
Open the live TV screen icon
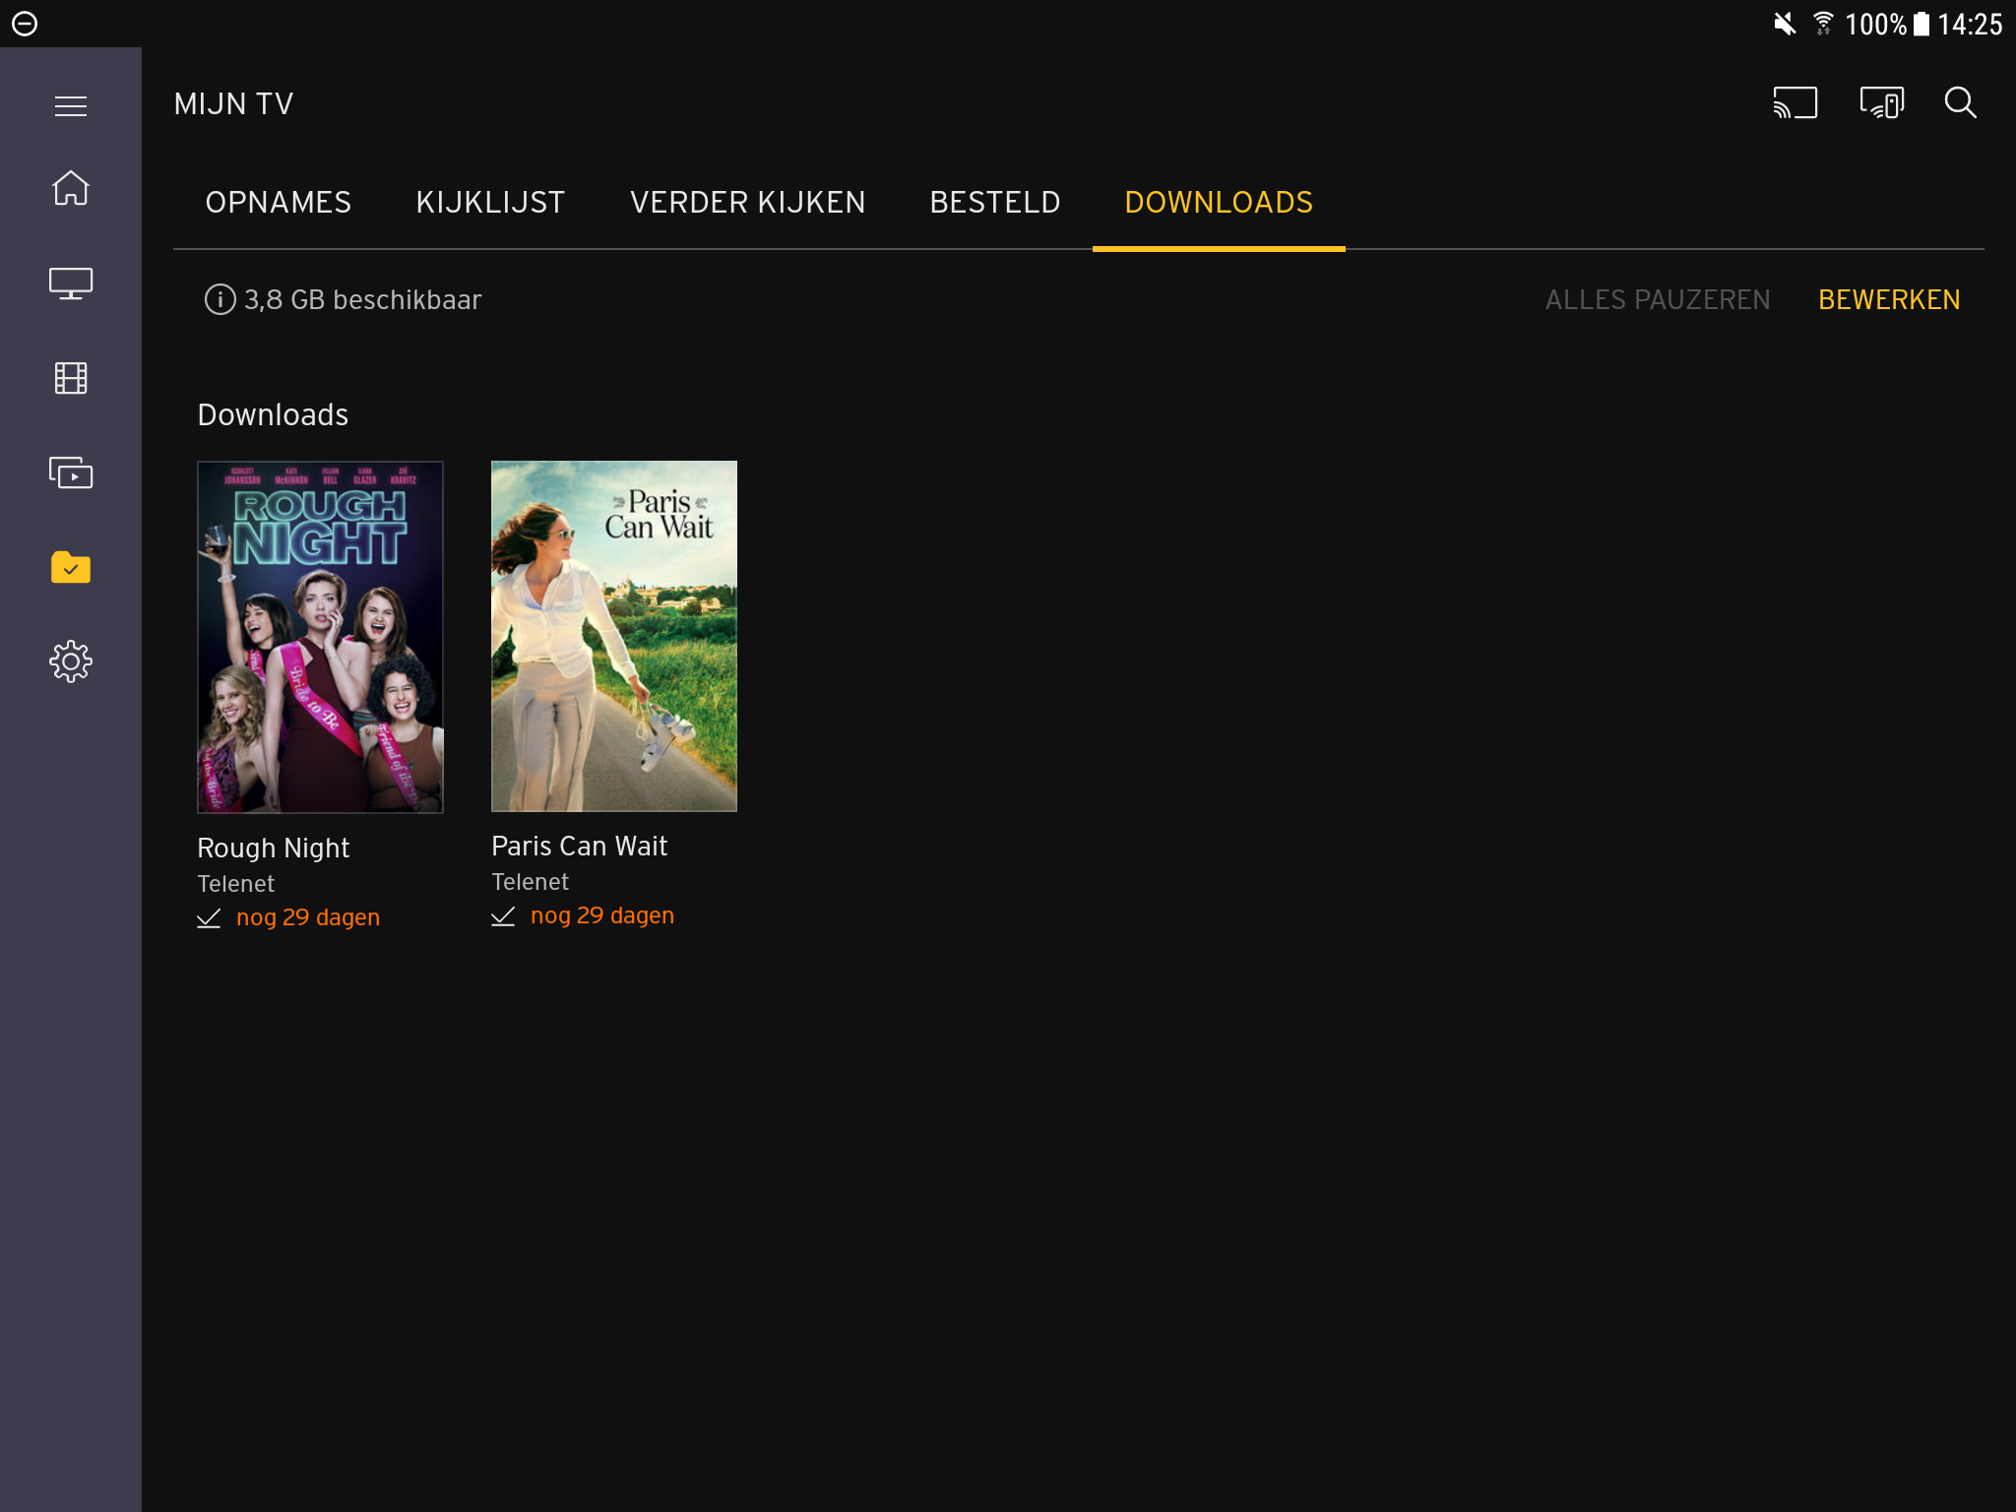[x=70, y=283]
